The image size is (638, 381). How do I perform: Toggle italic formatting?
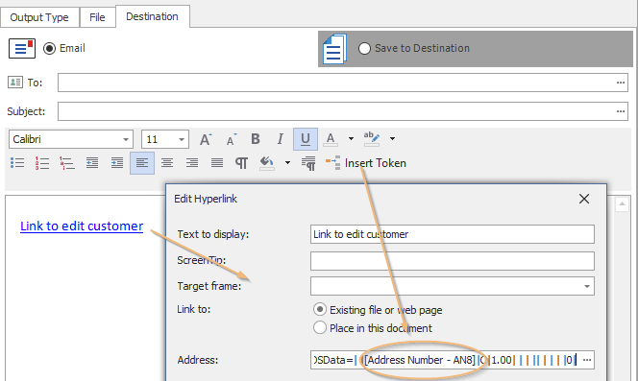[x=280, y=139]
